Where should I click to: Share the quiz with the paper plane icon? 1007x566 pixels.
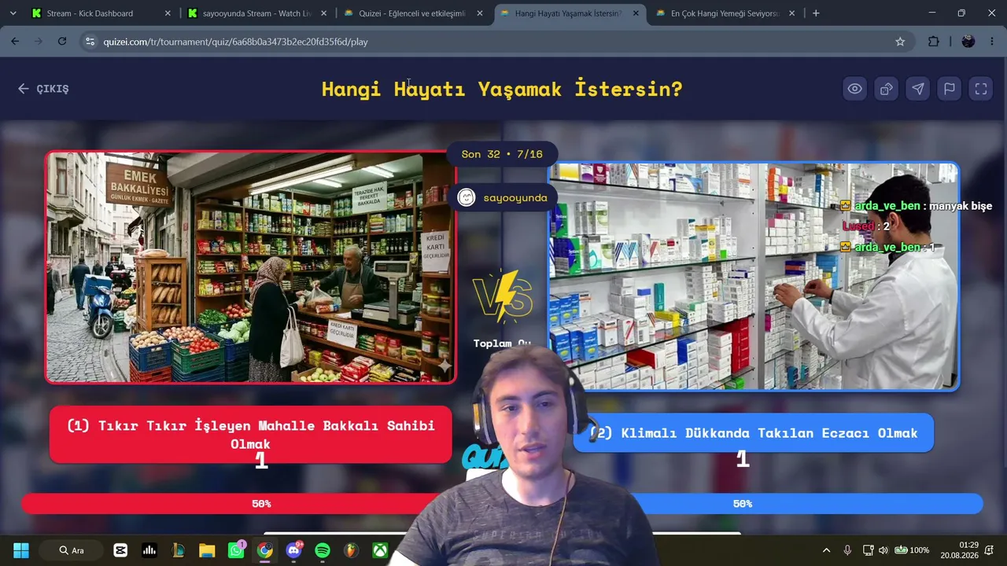click(x=917, y=89)
